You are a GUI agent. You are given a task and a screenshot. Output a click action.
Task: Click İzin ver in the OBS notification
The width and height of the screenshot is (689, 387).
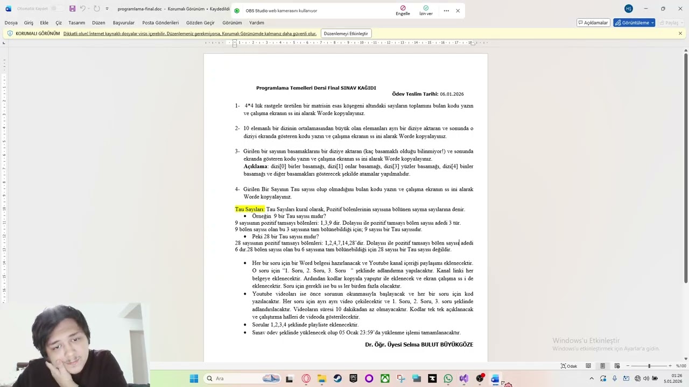coord(426,10)
